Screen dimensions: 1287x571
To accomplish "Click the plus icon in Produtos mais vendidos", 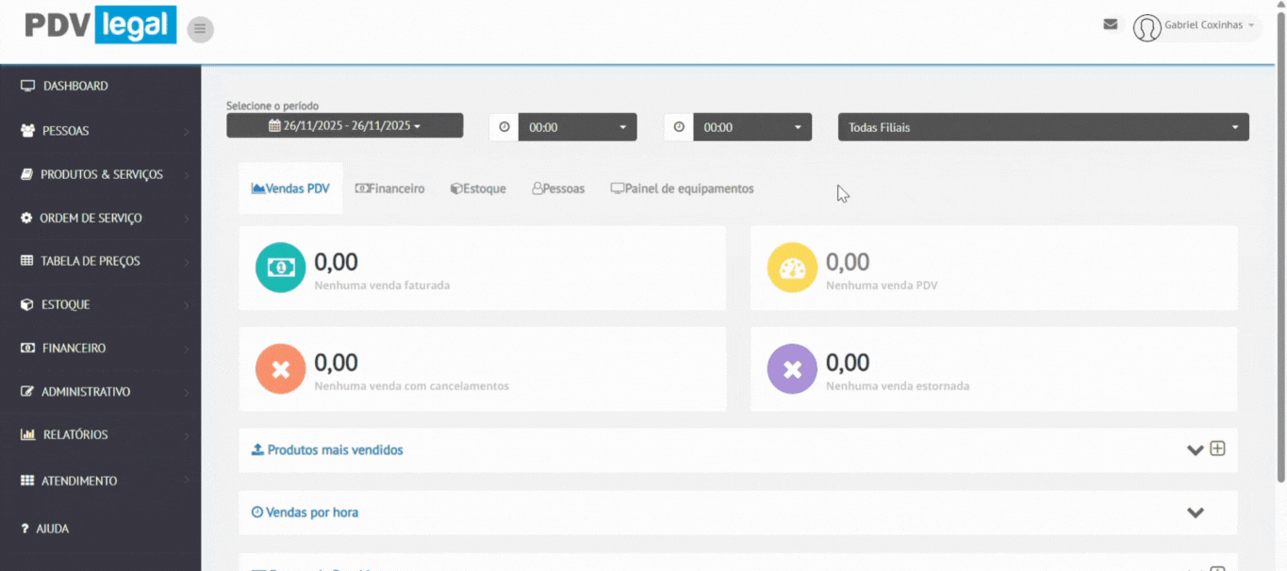I will pyautogui.click(x=1217, y=449).
